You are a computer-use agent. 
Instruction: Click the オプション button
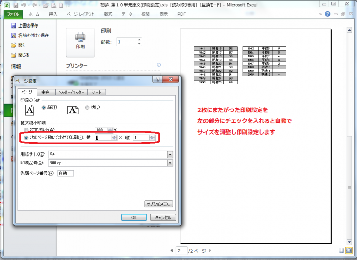pyautogui.click(x=159, y=204)
